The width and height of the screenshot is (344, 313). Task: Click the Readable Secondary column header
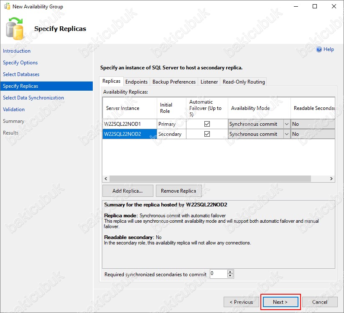point(313,108)
